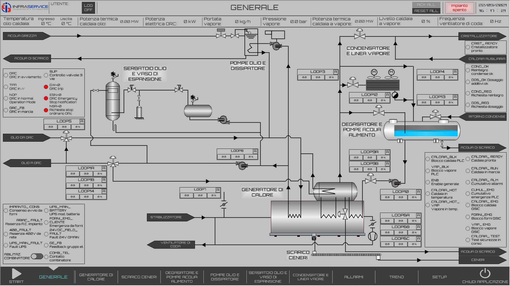
Task: Open the LOOP4 mode A box
Action: [x=455, y=72]
